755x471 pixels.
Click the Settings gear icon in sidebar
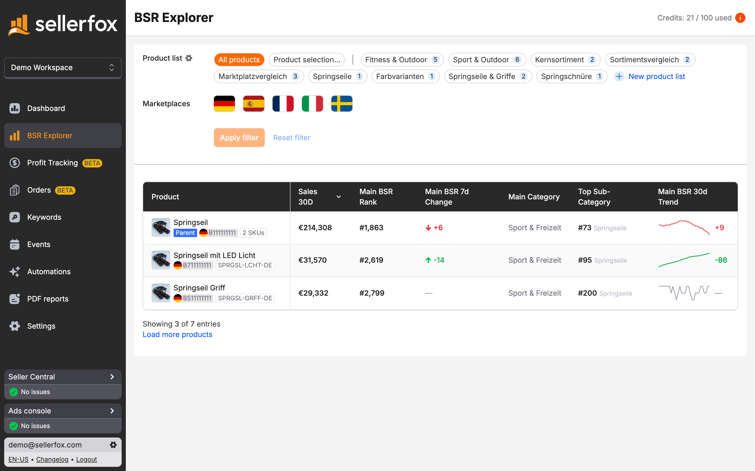coord(15,326)
